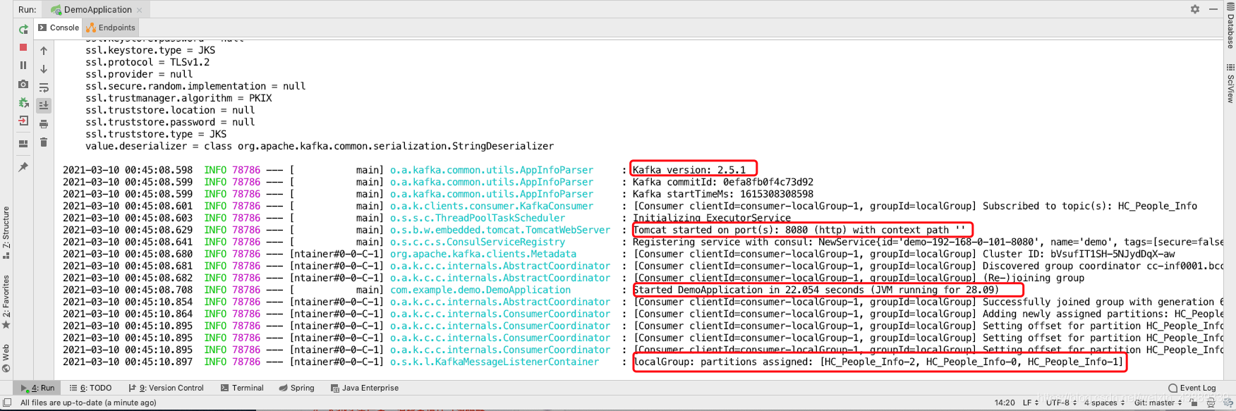
Task: Click the 'ssl.keystore.type = JKS' line
Action: (x=150, y=50)
